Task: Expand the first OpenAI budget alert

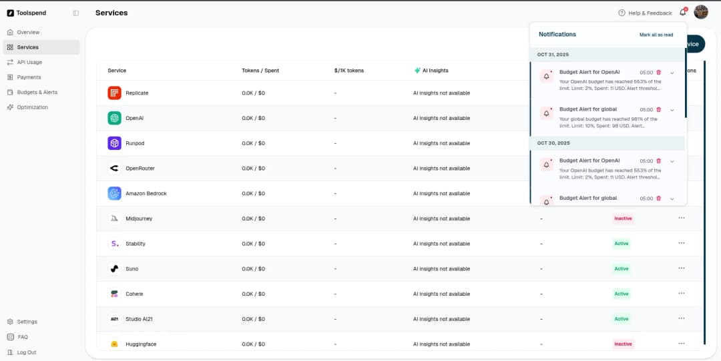Action: (672, 73)
